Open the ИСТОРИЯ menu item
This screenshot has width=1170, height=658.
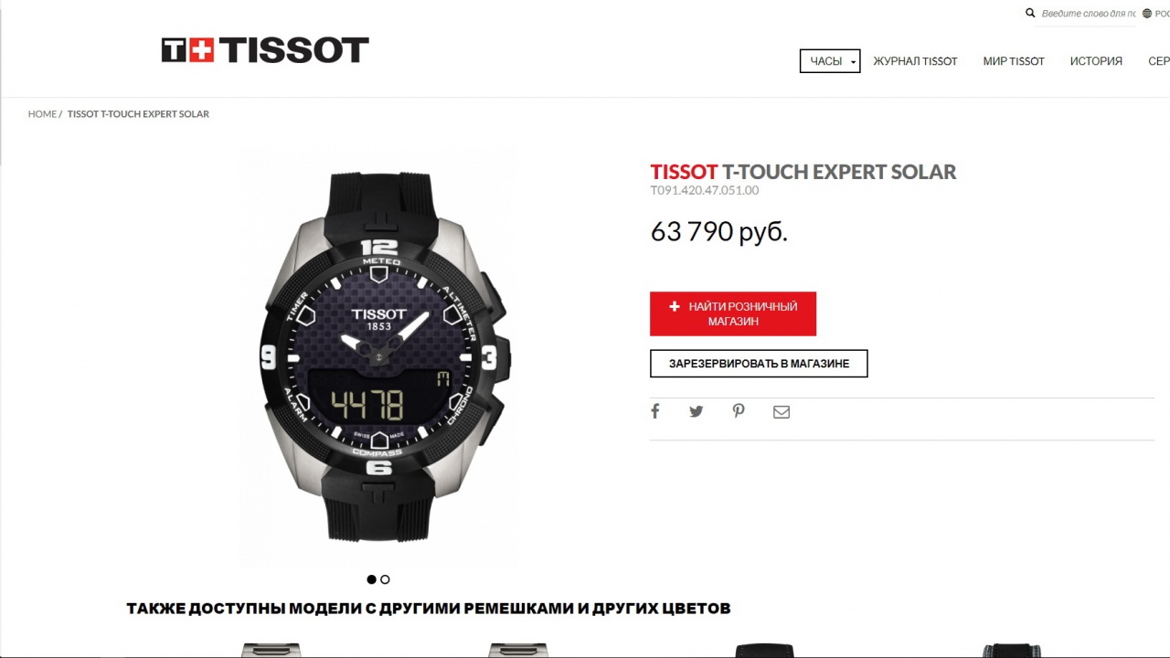pyautogui.click(x=1096, y=61)
